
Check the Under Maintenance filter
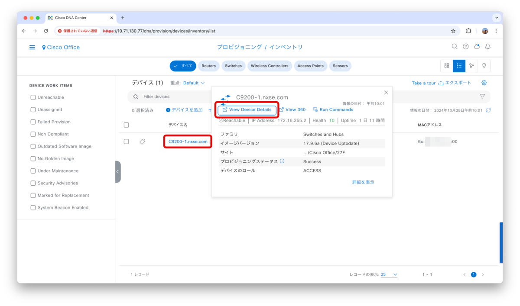[33, 171]
